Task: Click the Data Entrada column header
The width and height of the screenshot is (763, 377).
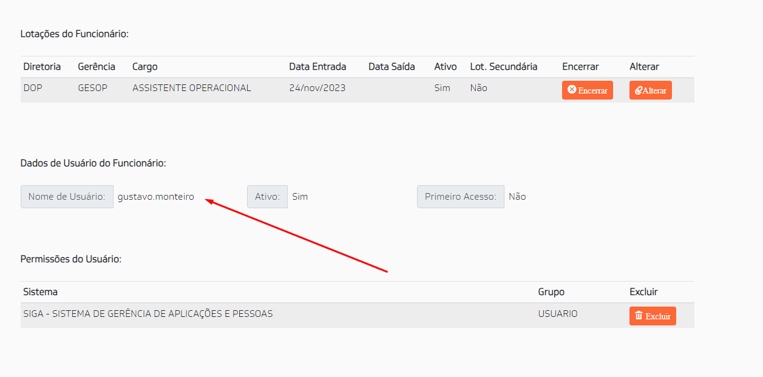Action: 317,67
